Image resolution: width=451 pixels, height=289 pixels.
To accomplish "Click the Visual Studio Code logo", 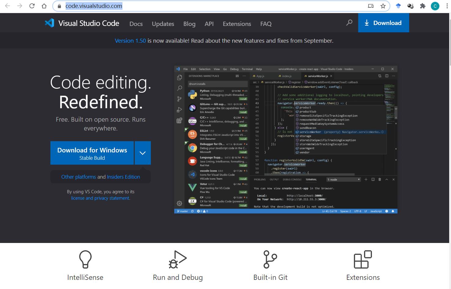I will coord(49,23).
